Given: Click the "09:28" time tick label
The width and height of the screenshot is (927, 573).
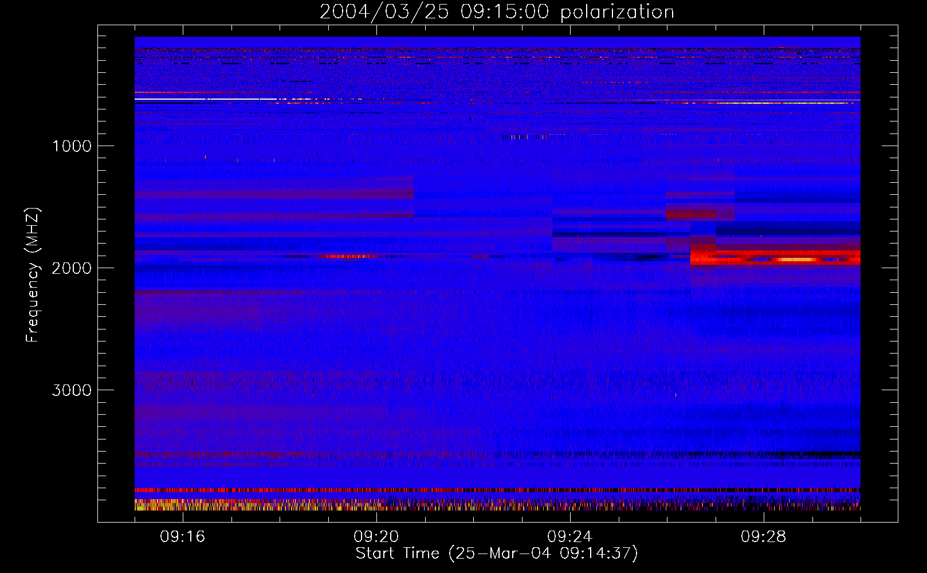Looking at the screenshot, I should pyautogui.click(x=764, y=537).
